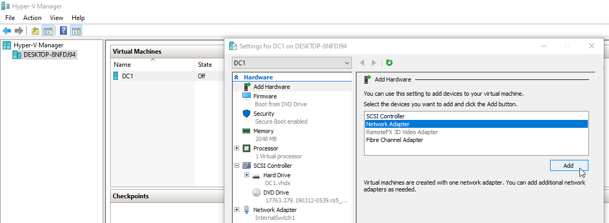The image size is (609, 223).
Task: Toggle the Show/Hide Console Tree toolbar icon
Action: (48, 31)
